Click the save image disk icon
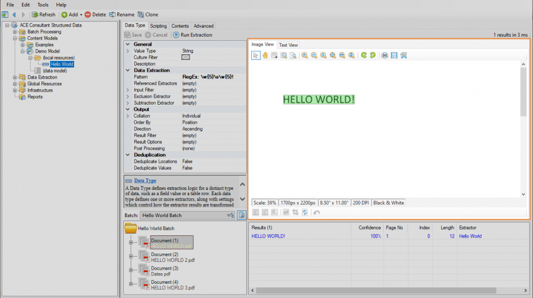This screenshot has height=298, width=533. tap(394, 55)
